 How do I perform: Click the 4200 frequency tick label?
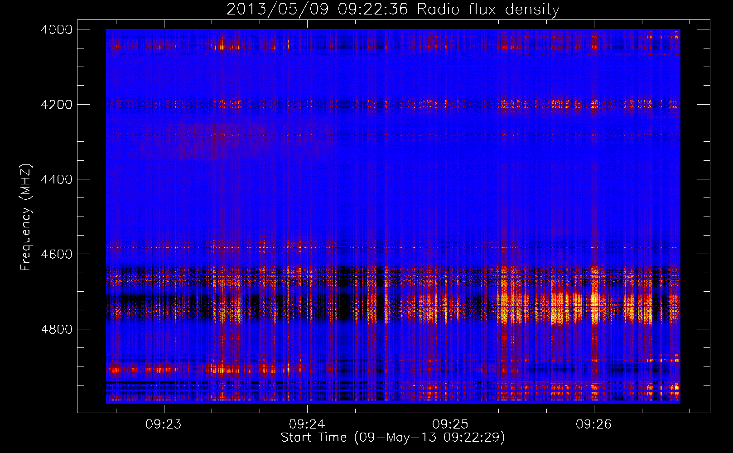coord(57,105)
